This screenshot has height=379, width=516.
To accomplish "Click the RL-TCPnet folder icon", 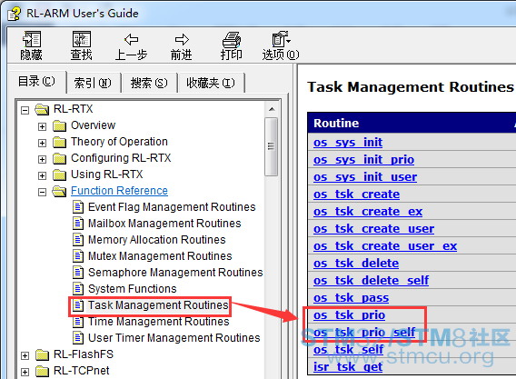I will pos(42,371).
